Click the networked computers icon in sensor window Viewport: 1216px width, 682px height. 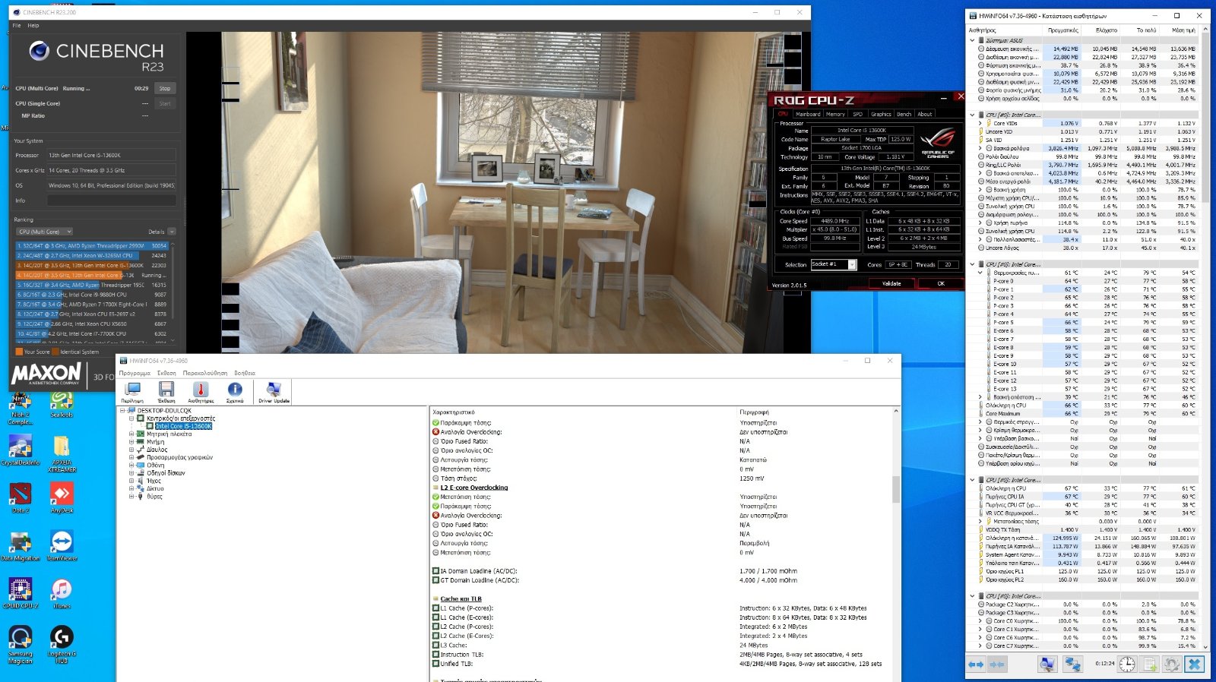tap(1072, 664)
